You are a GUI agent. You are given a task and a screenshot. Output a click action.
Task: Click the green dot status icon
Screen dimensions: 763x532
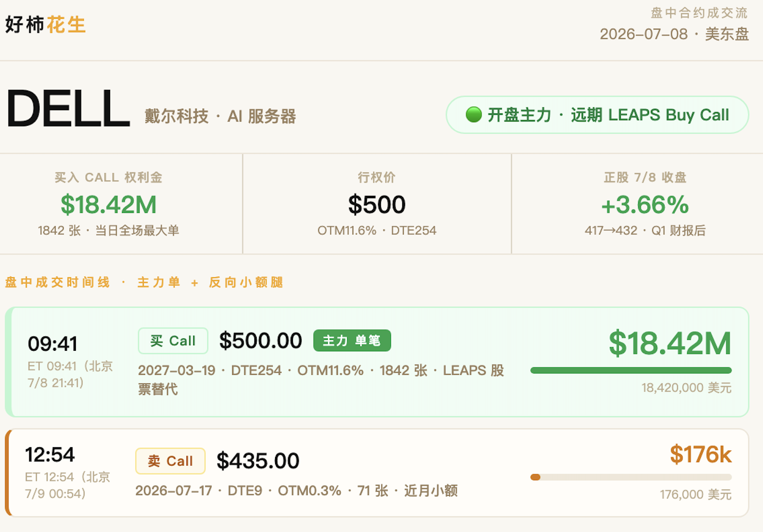coord(473,114)
